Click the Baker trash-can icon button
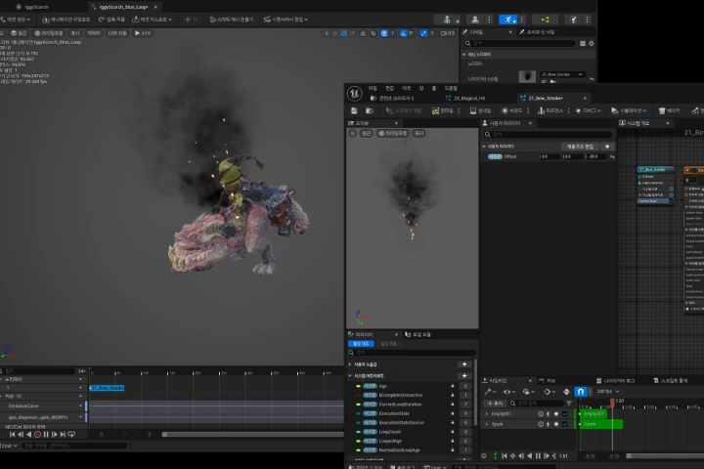 click(x=669, y=110)
